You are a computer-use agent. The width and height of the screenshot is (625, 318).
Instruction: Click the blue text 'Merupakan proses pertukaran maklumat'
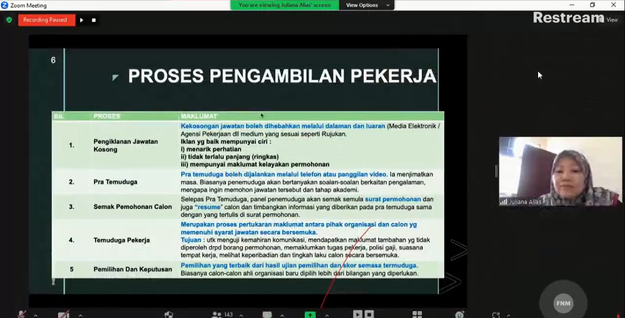click(x=299, y=228)
